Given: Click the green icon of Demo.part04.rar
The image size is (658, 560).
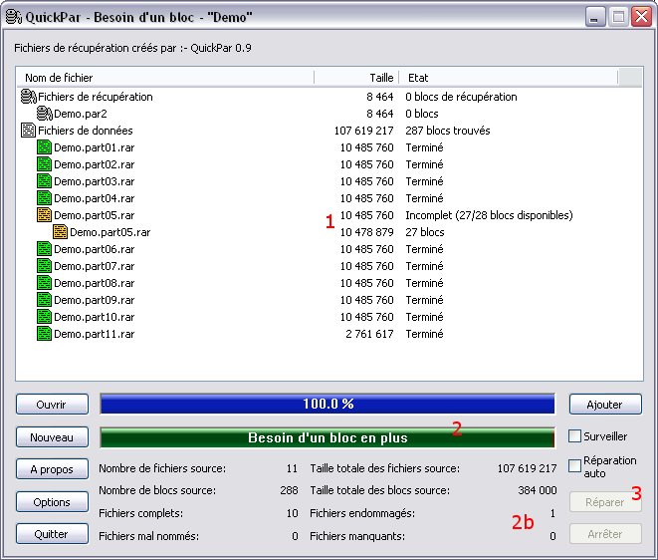Looking at the screenshot, I should coord(44,198).
